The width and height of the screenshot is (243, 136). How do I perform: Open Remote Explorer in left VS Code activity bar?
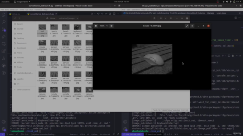coord(4,44)
